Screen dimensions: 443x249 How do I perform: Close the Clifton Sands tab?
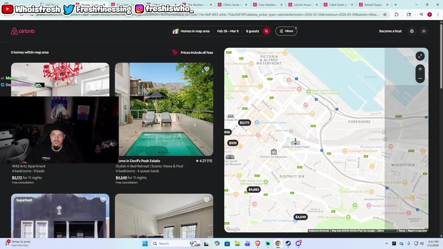click(x=246, y=5)
